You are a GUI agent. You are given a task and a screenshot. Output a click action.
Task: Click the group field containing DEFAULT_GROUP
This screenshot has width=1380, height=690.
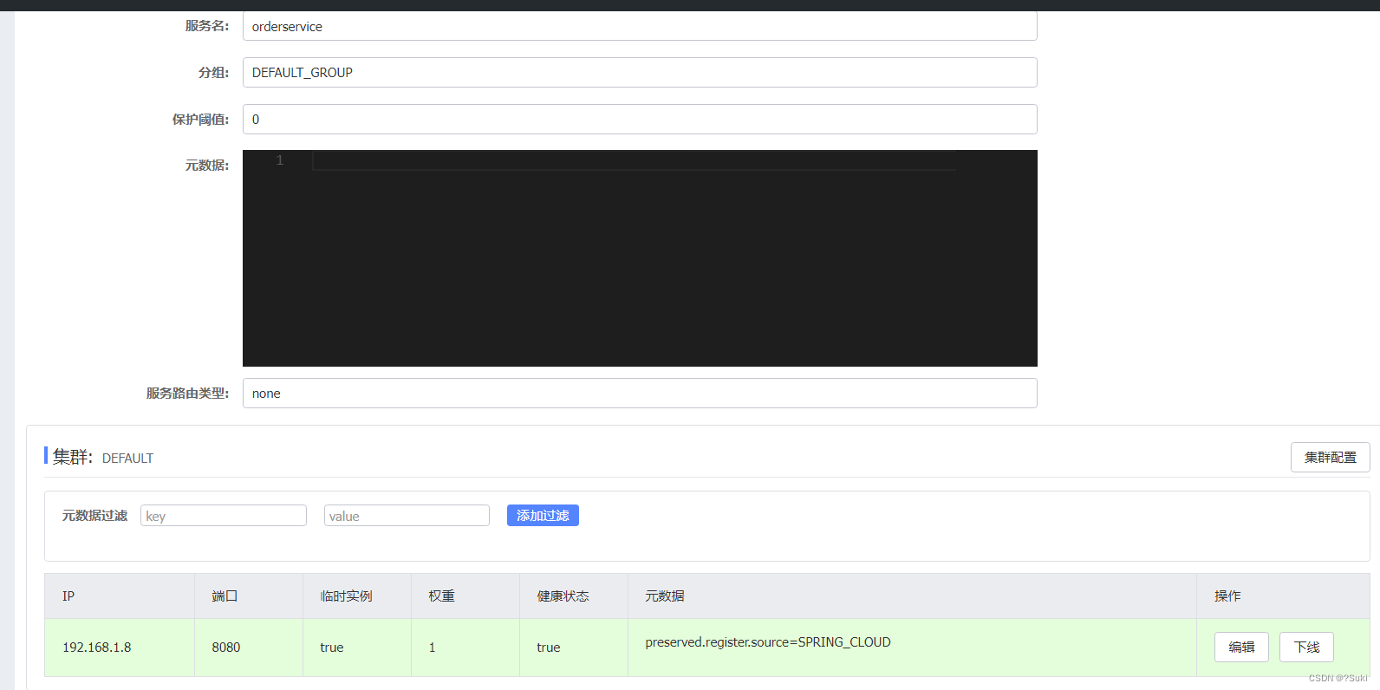click(640, 73)
